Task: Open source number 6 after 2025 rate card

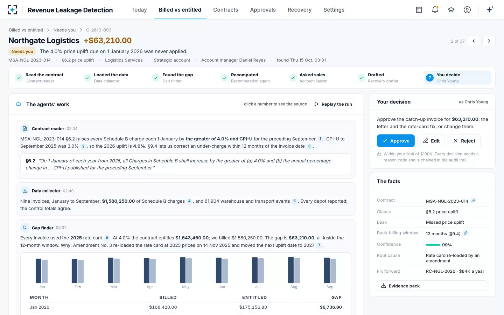Action: 107,238
